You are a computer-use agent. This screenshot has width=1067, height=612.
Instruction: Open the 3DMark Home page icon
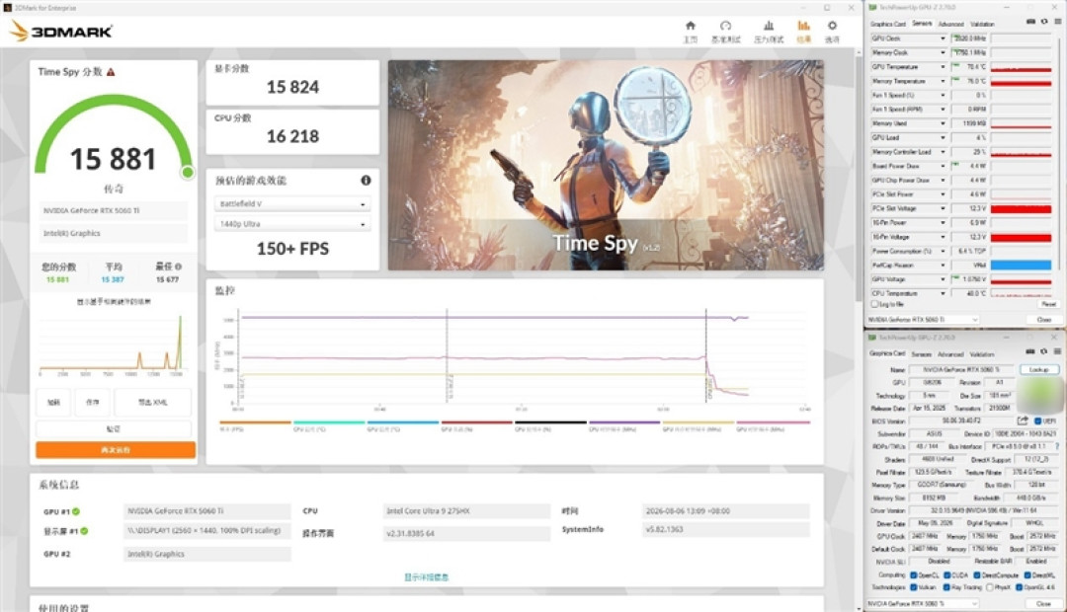tap(690, 26)
